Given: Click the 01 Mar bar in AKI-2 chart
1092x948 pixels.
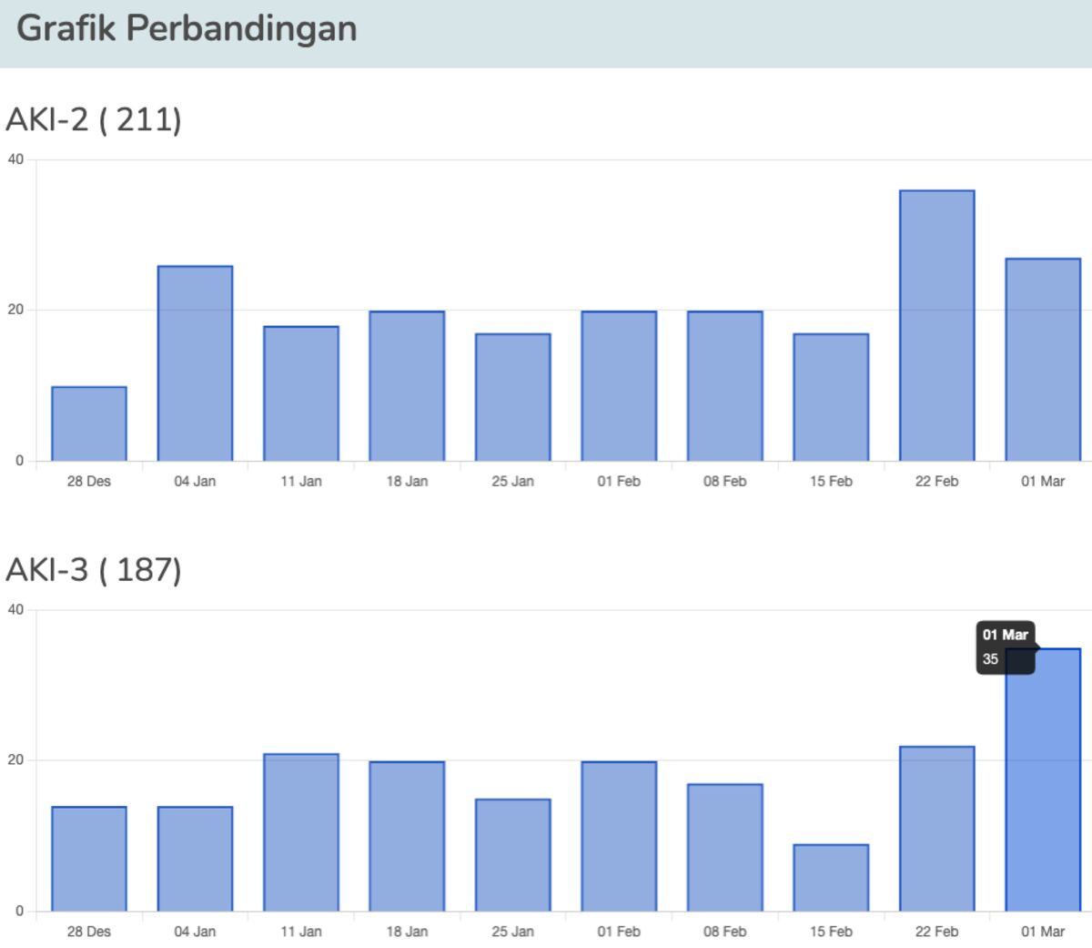Looking at the screenshot, I should (x=1044, y=360).
